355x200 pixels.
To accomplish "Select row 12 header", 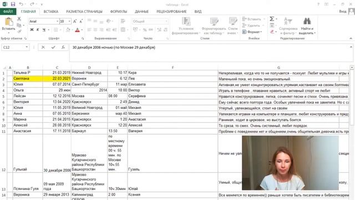I will click(3, 153).
